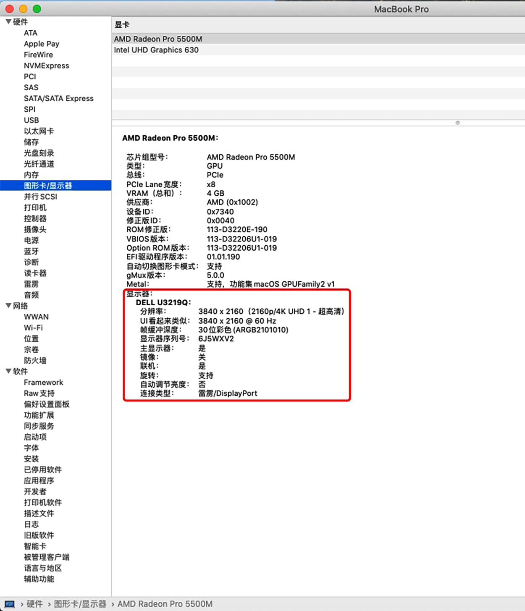The width and height of the screenshot is (525, 611).
Task: Select 打印机 printers under hardware
Action: pyautogui.click(x=35, y=207)
